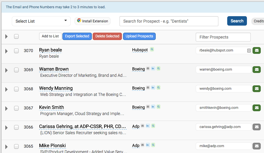Focus the Search for Prospect input
The height and width of the screenshot is (153, 264).
(169, 21)
